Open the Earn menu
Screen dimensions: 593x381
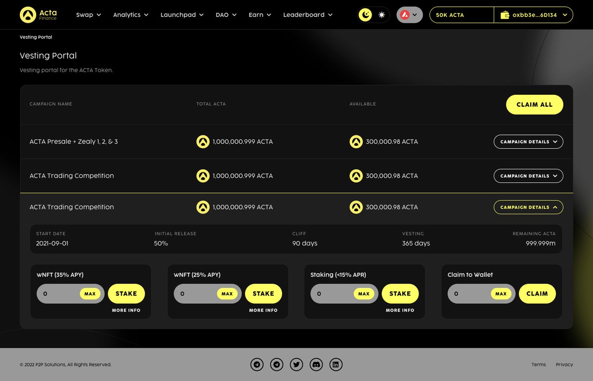(x=260, y=15)
